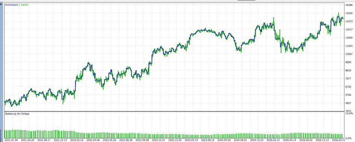Click the 2022.12.30 date label
Screen dimensions: 355x142
pyautogui.click(x=175, y=140)
